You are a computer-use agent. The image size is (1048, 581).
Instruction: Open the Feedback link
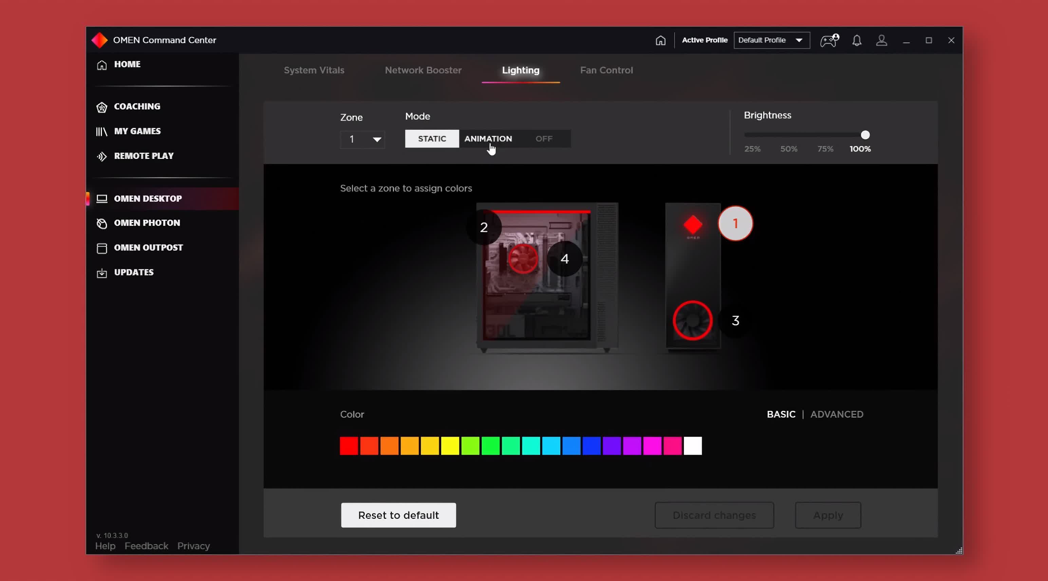(146, 546)
